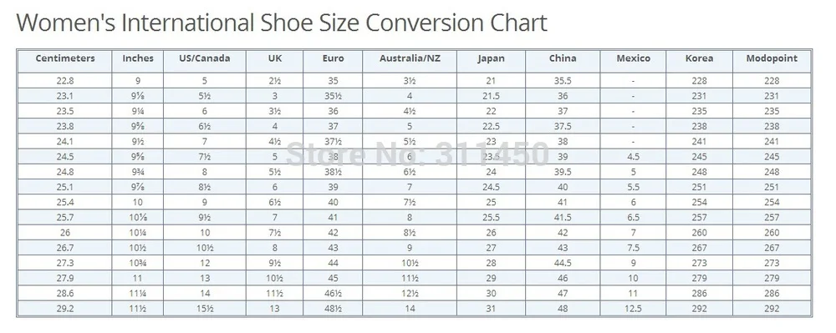Select the 48½ Euro size cell
The height and width of the screenshot is (333, 836).
click(333, 309)
